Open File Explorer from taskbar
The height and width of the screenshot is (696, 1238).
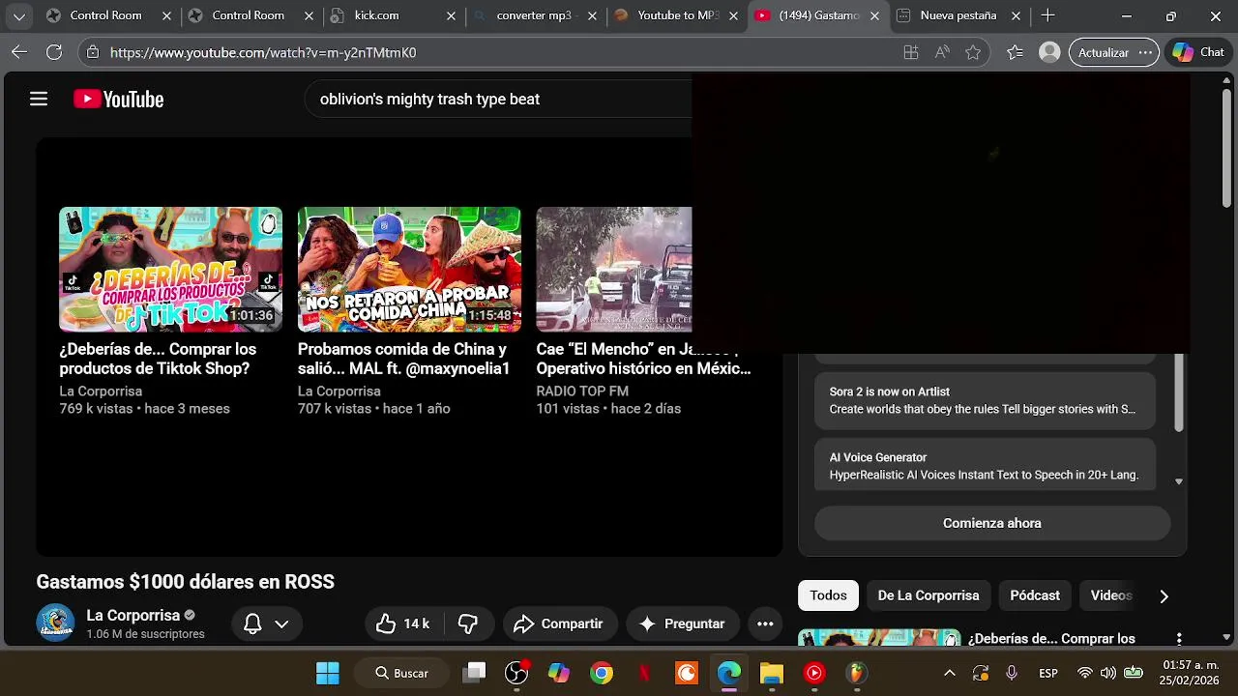click(771, 673)
